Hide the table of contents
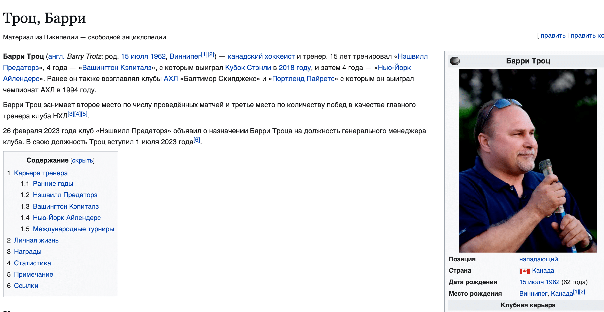This screenshot has width=604, height=312. point(82,161)
